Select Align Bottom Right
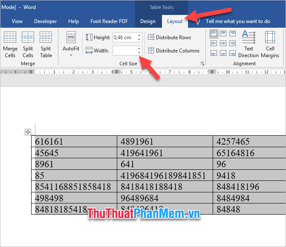286x247 pixels. (232, 53)
